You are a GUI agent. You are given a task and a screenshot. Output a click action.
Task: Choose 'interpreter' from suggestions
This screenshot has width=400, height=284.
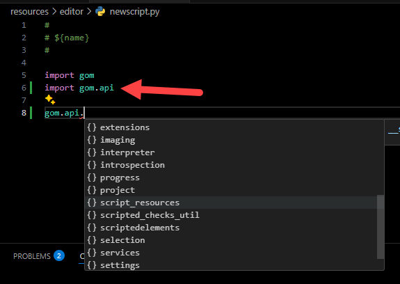pyautogui.click(x=234, y=152)
